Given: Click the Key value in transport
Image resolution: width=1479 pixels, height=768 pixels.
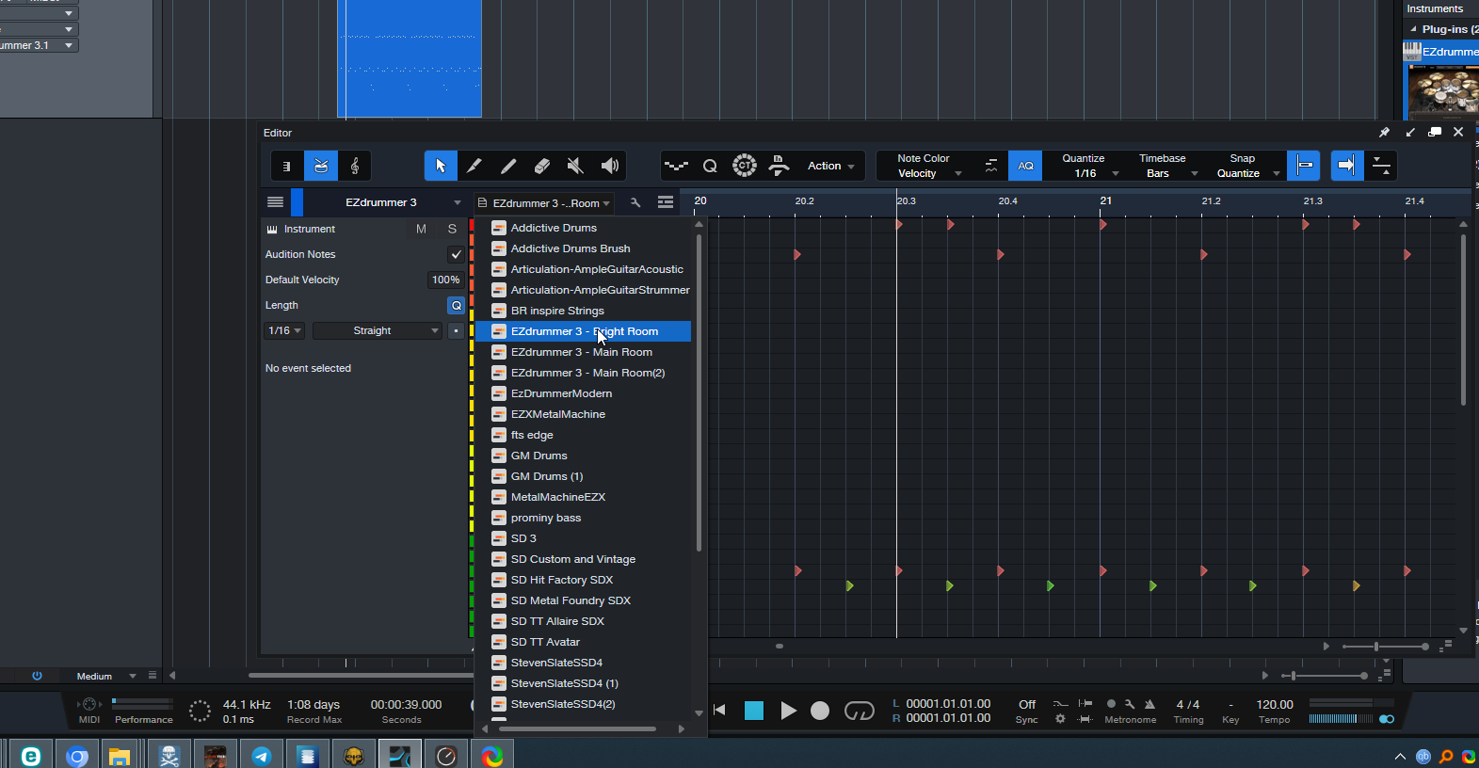Looking at the screenshot, I should 1230,704.
